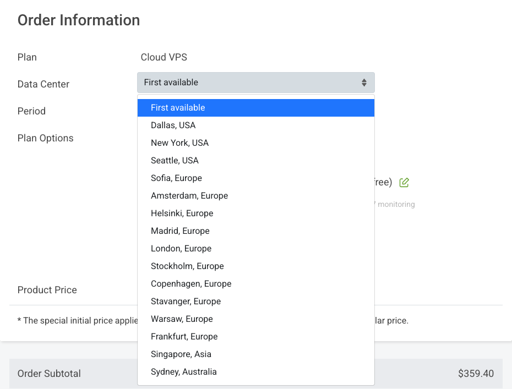Pick Stavanger, Europe data center
512x389 pixels.
[255, 302]
